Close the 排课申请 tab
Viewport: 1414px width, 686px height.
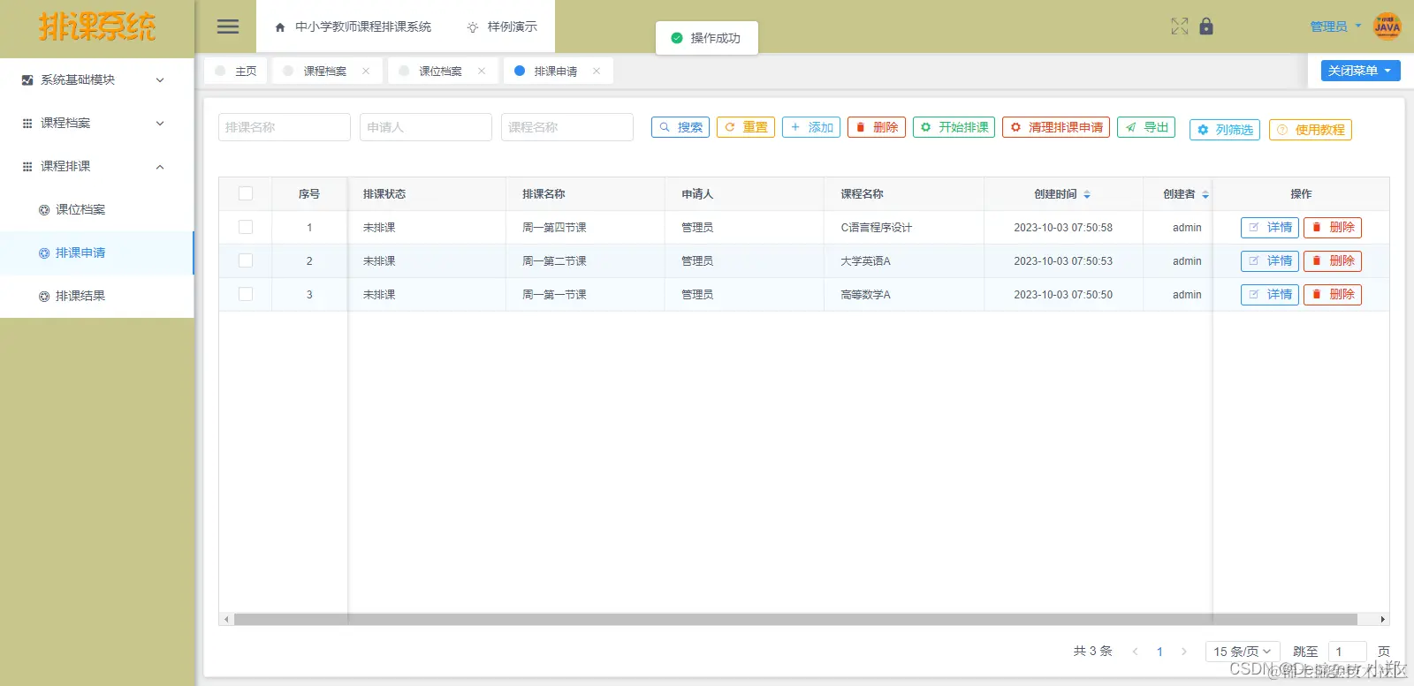597,72
